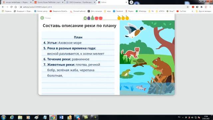
Task: Open the WhatsApp bookmark
Action: pos(141,11)
